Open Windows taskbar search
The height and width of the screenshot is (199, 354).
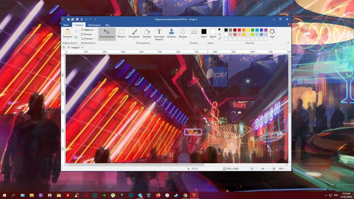13,196
